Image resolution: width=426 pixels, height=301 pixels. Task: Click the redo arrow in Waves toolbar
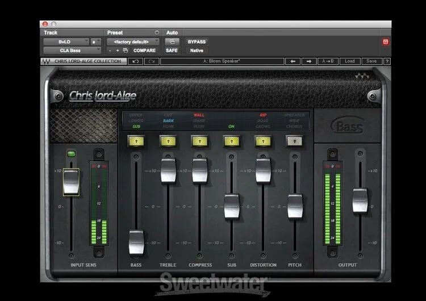[x=151, y=61]
